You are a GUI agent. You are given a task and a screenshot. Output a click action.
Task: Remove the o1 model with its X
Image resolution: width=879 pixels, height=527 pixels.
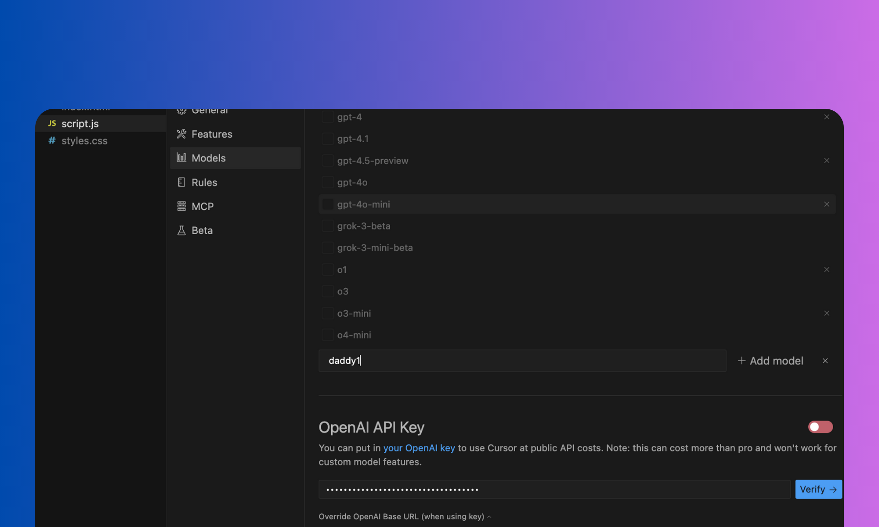coord(827,269)
